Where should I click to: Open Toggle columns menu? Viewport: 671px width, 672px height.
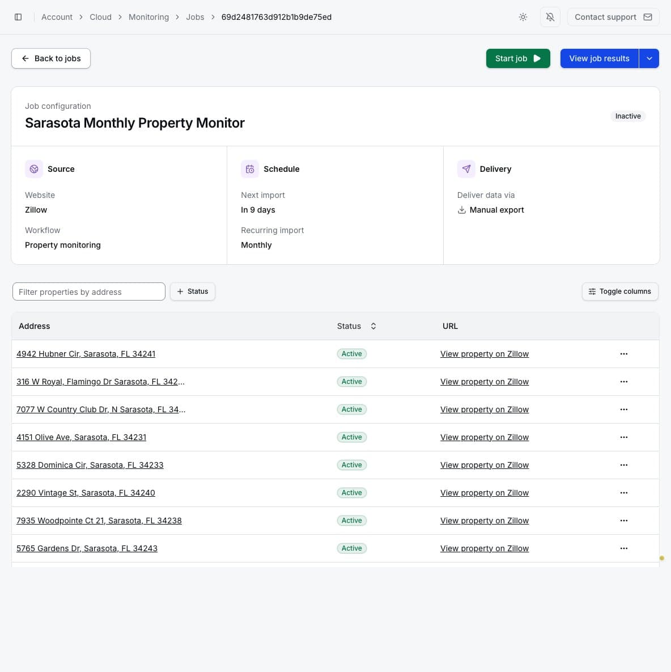(x=620, y=291)
